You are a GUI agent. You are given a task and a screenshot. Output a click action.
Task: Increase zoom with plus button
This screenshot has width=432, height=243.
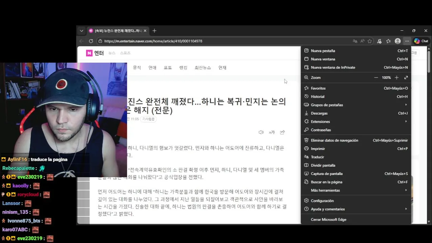tap(397, 77)
